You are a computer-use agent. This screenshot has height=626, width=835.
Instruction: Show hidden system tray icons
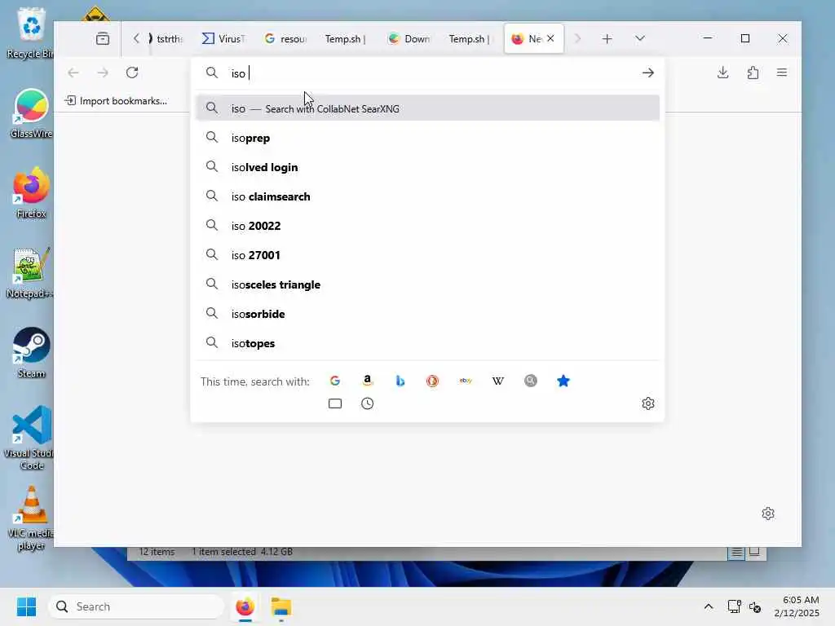709,606
